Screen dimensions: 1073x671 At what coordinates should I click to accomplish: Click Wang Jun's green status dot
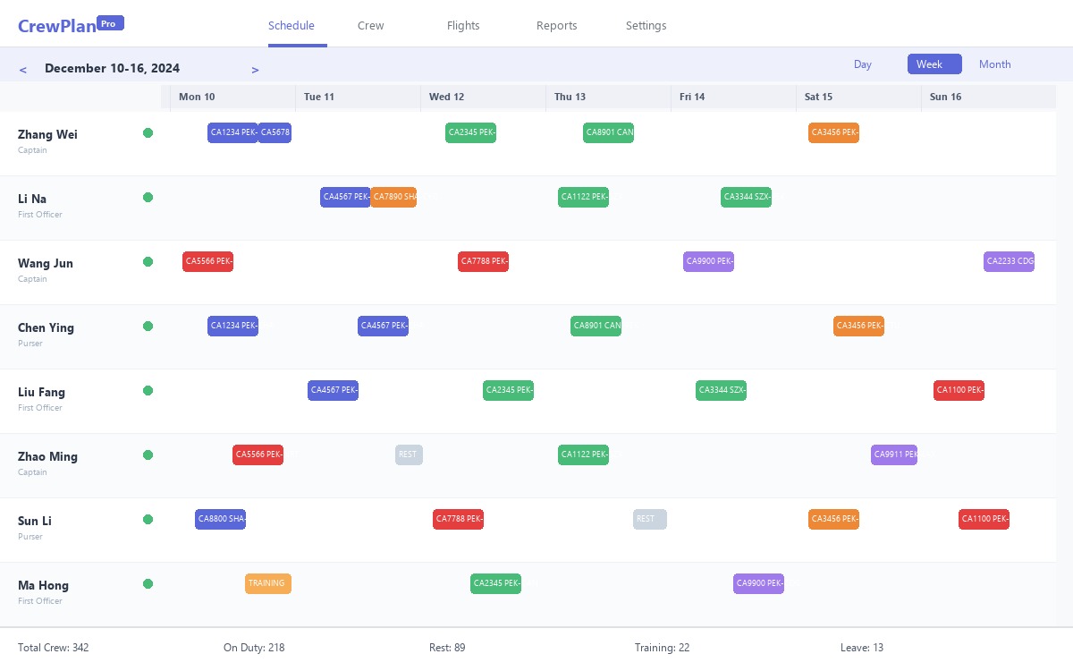coord(148,261)
